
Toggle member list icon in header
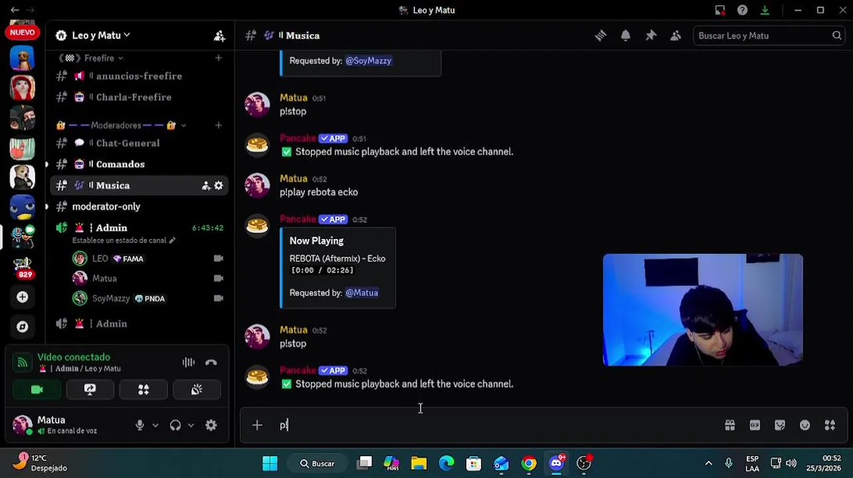pyautogui.click(x=676, y=36)
